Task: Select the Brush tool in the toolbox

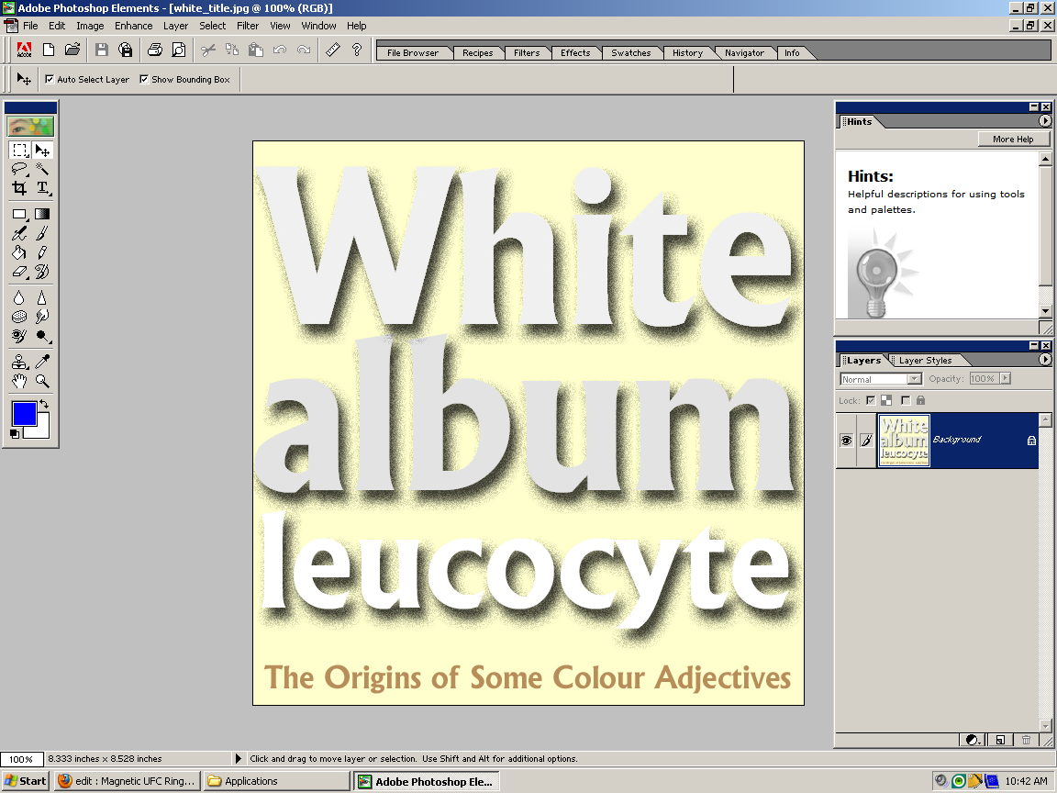Action: (42, 233)
